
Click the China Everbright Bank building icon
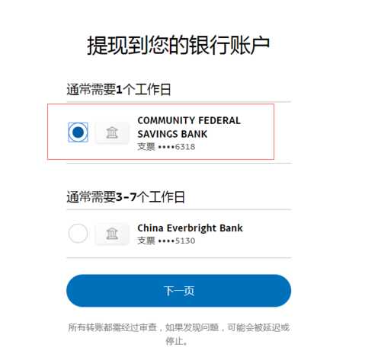click(112, 234)
